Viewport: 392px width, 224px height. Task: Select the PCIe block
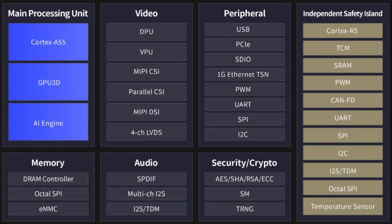pos(244,44)
